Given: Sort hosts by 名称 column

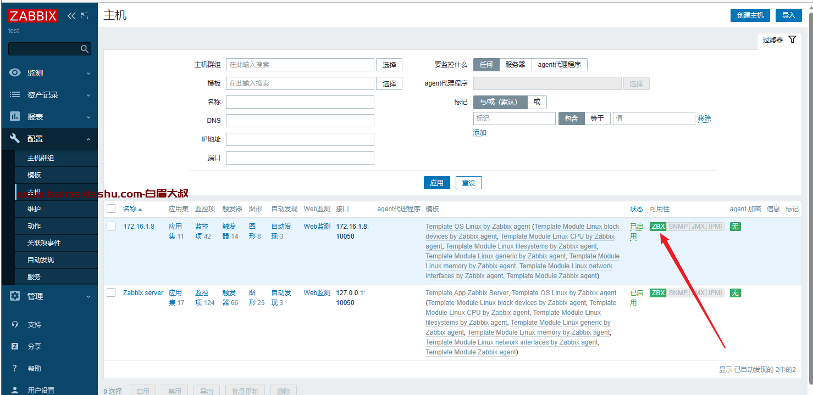Looking at the screenshot, I should [132, 209].
